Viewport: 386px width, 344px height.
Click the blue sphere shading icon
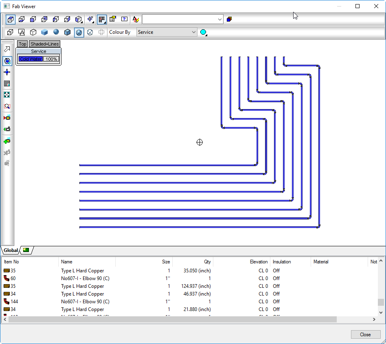tap(56, 32)
